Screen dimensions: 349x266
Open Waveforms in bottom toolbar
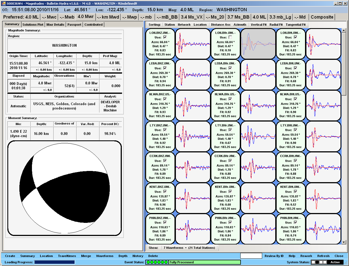pos(105,256)
